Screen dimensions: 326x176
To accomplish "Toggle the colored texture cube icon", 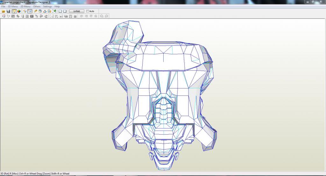I will (19, 11).
